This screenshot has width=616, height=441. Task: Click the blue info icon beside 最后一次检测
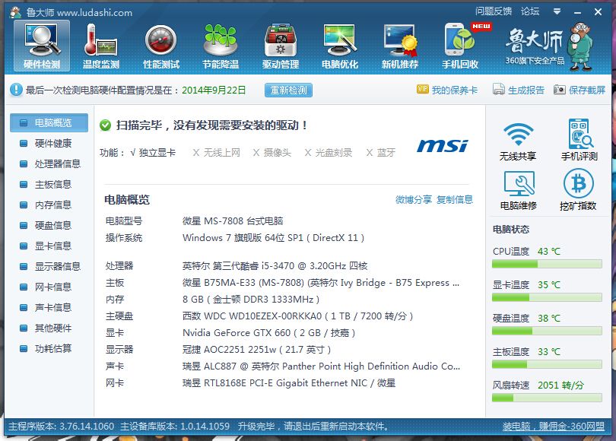click(16, 90)
